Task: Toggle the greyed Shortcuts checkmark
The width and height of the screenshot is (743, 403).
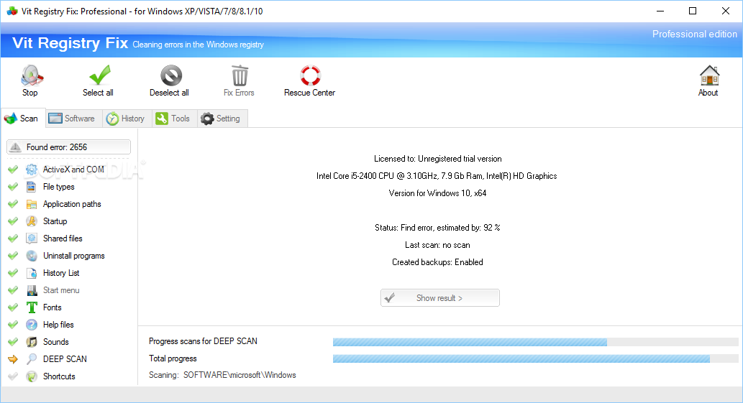Action: (x=13, y=376)
